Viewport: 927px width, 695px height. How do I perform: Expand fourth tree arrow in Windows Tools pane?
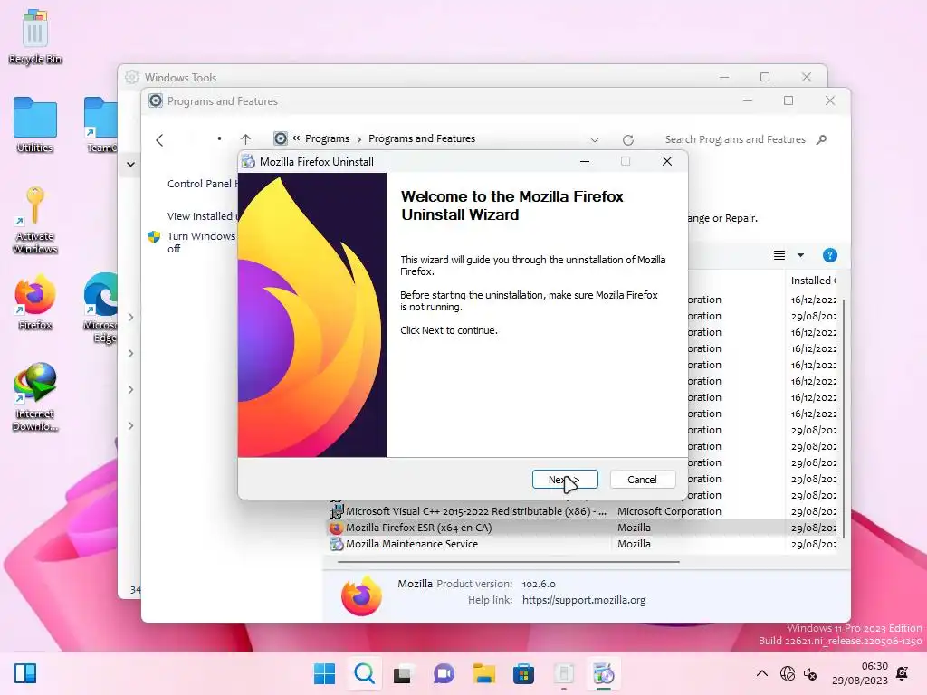point(130,425)
